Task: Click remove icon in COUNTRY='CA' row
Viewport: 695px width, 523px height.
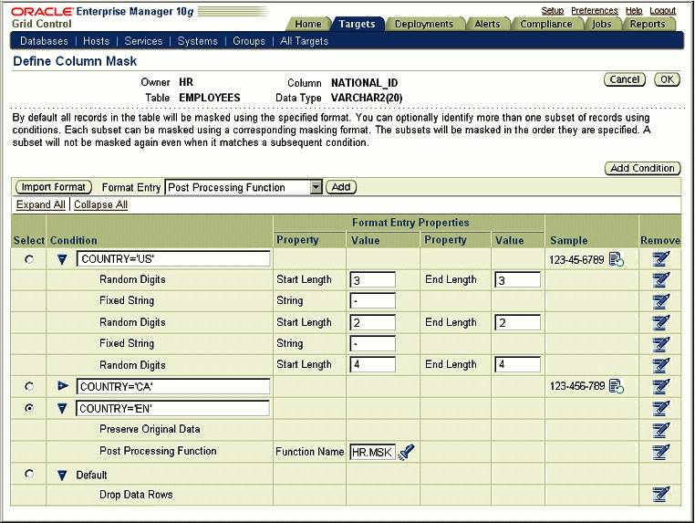Action: [660, 386]
